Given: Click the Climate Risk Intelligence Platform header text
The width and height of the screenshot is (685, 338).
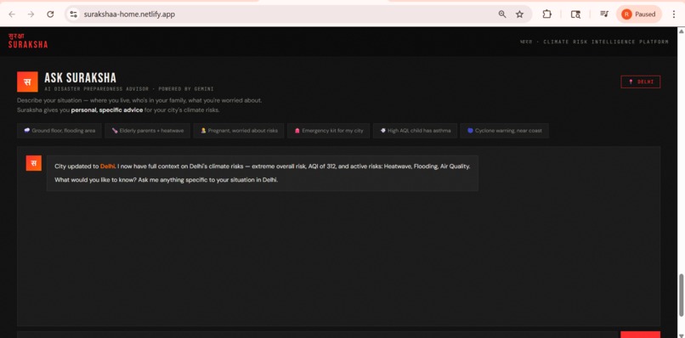Looking at the screenshot, I should (x=605, y=42).
